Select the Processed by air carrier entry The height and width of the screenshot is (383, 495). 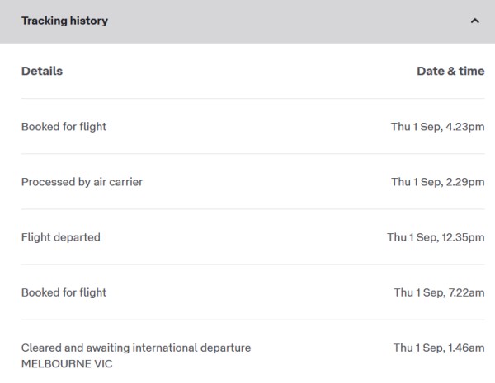[x=82, y=182]
